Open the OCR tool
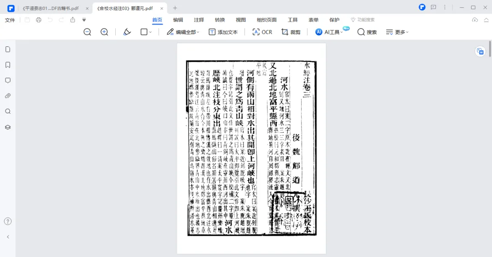Viewport: 492px width, 257px height. [262, 32]
